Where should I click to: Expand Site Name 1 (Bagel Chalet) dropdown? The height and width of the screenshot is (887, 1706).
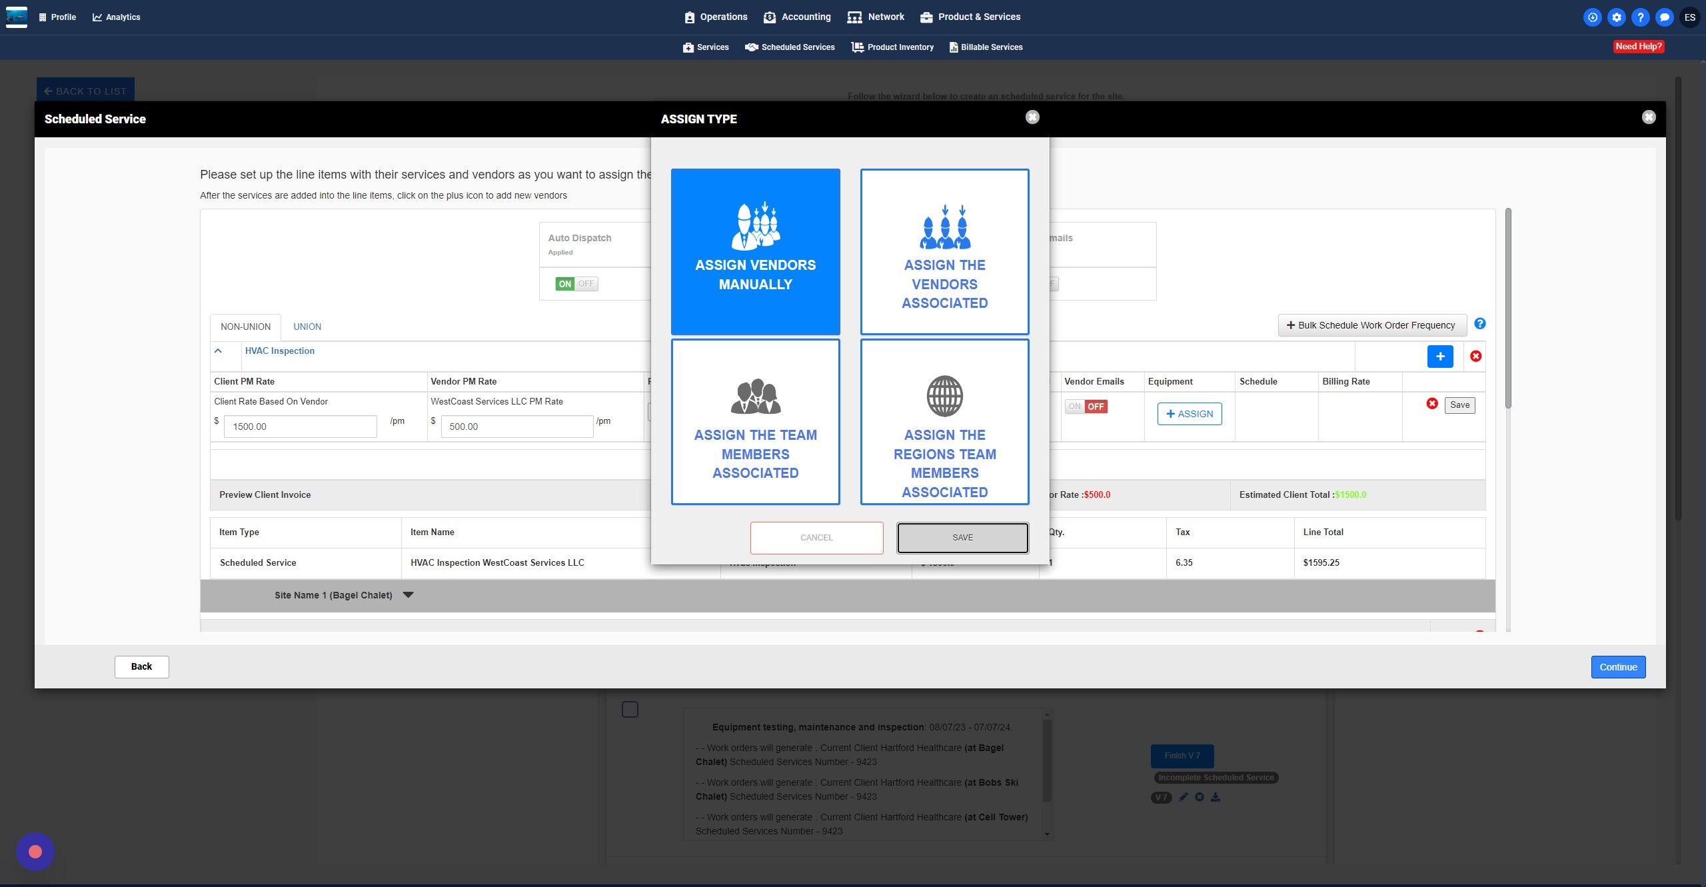(409, 595)
